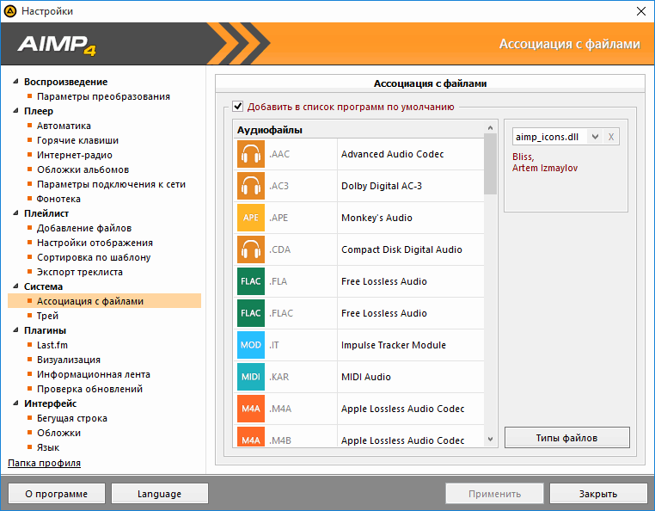Collapse the Плагины tree section
This screenshot has height=511, width=655.
click(15, 330)
